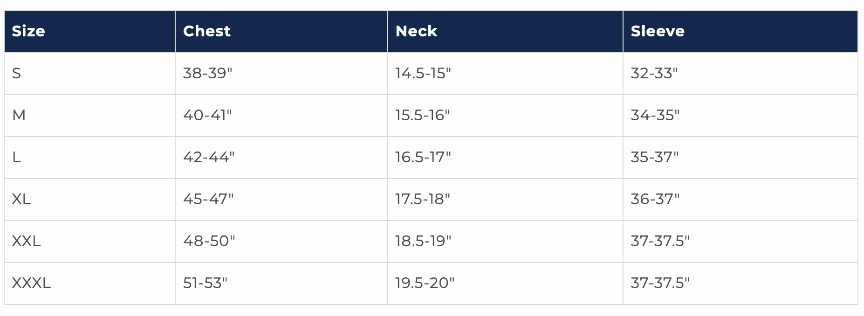Select the L size cell
The width and height of the screenshot is (864, 316).
coord(17,157)
